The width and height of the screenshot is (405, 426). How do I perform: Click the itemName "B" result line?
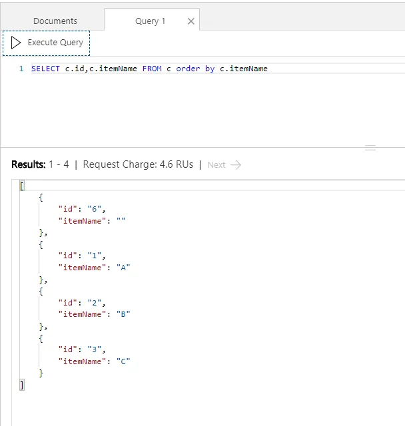pyautogui.click(x=94, y=314)
